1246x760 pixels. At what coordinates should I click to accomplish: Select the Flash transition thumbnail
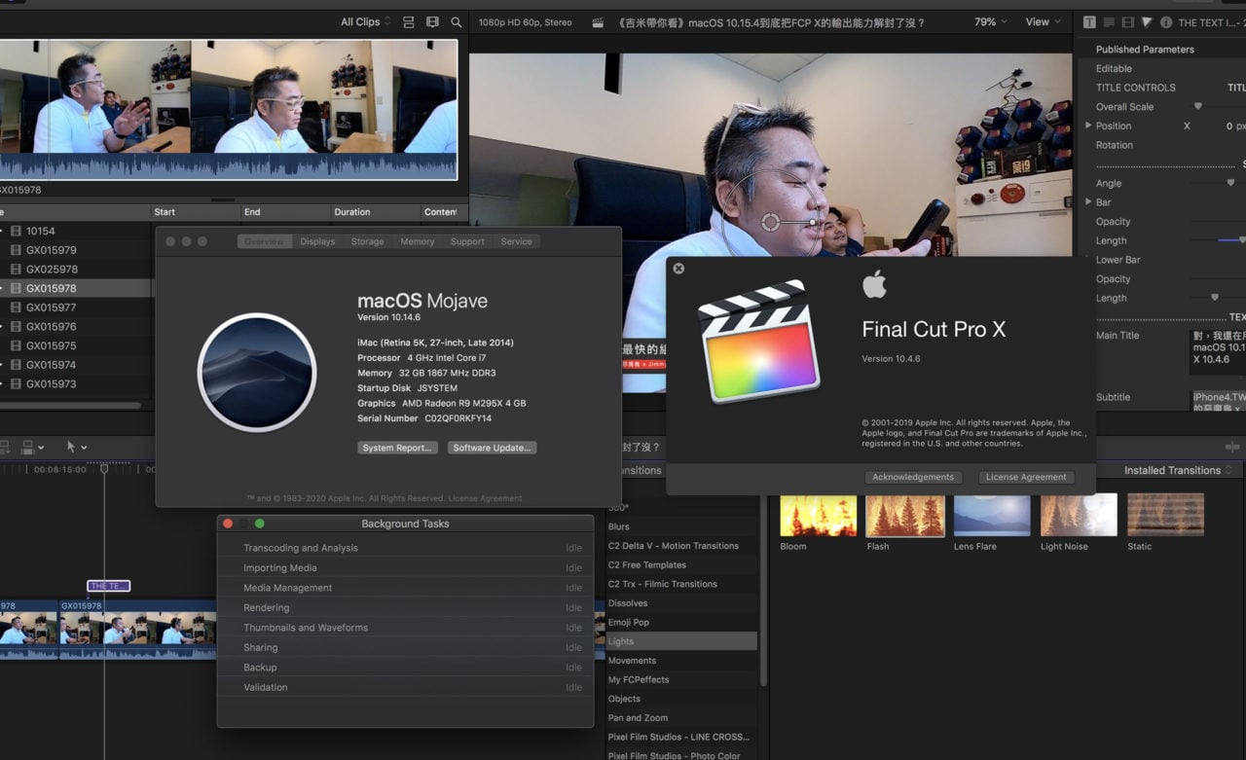click(905, 515)
